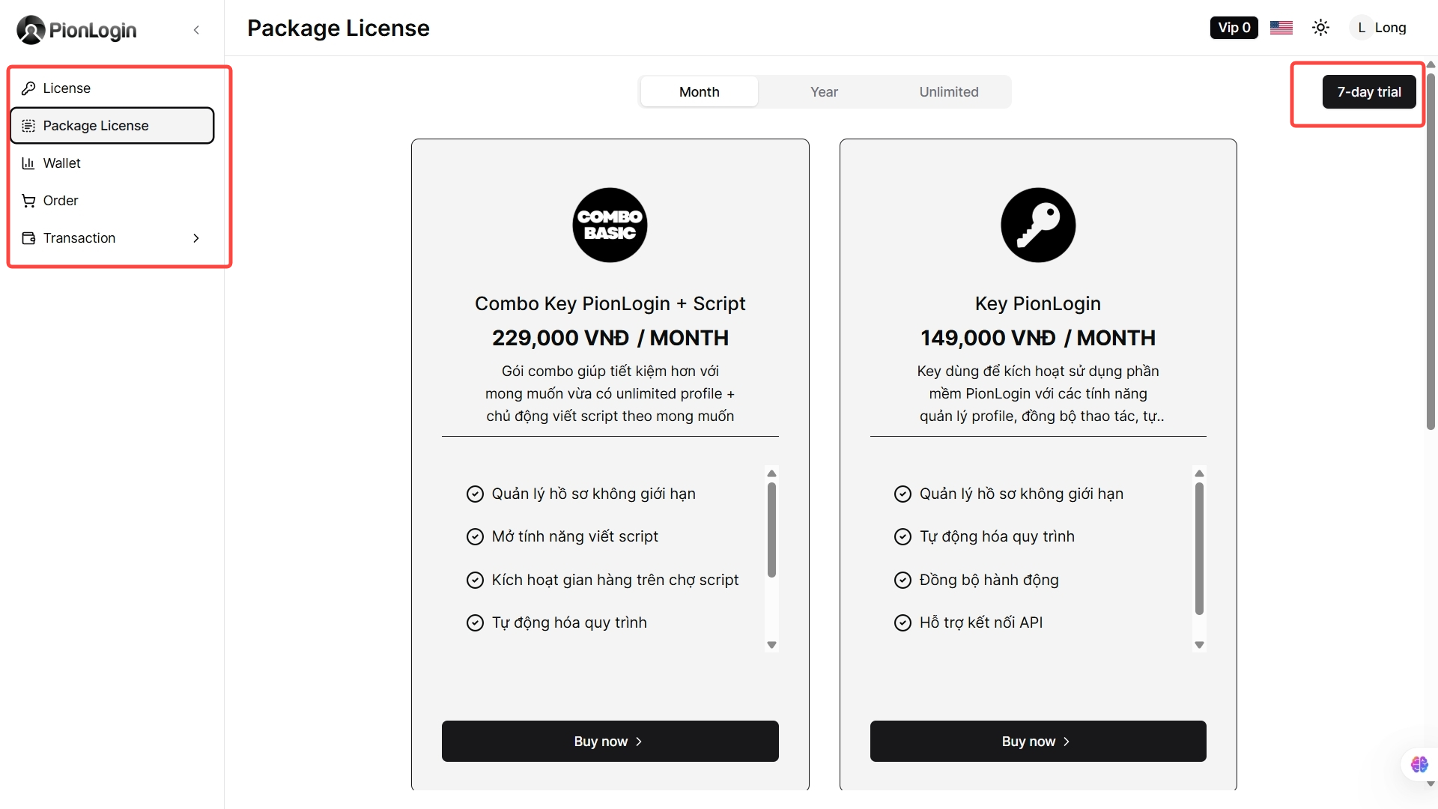Viewport: 1438px width, 809px height.
Task: Toggle light/dark theme sun icon
Action: (x=1320, y=28)
